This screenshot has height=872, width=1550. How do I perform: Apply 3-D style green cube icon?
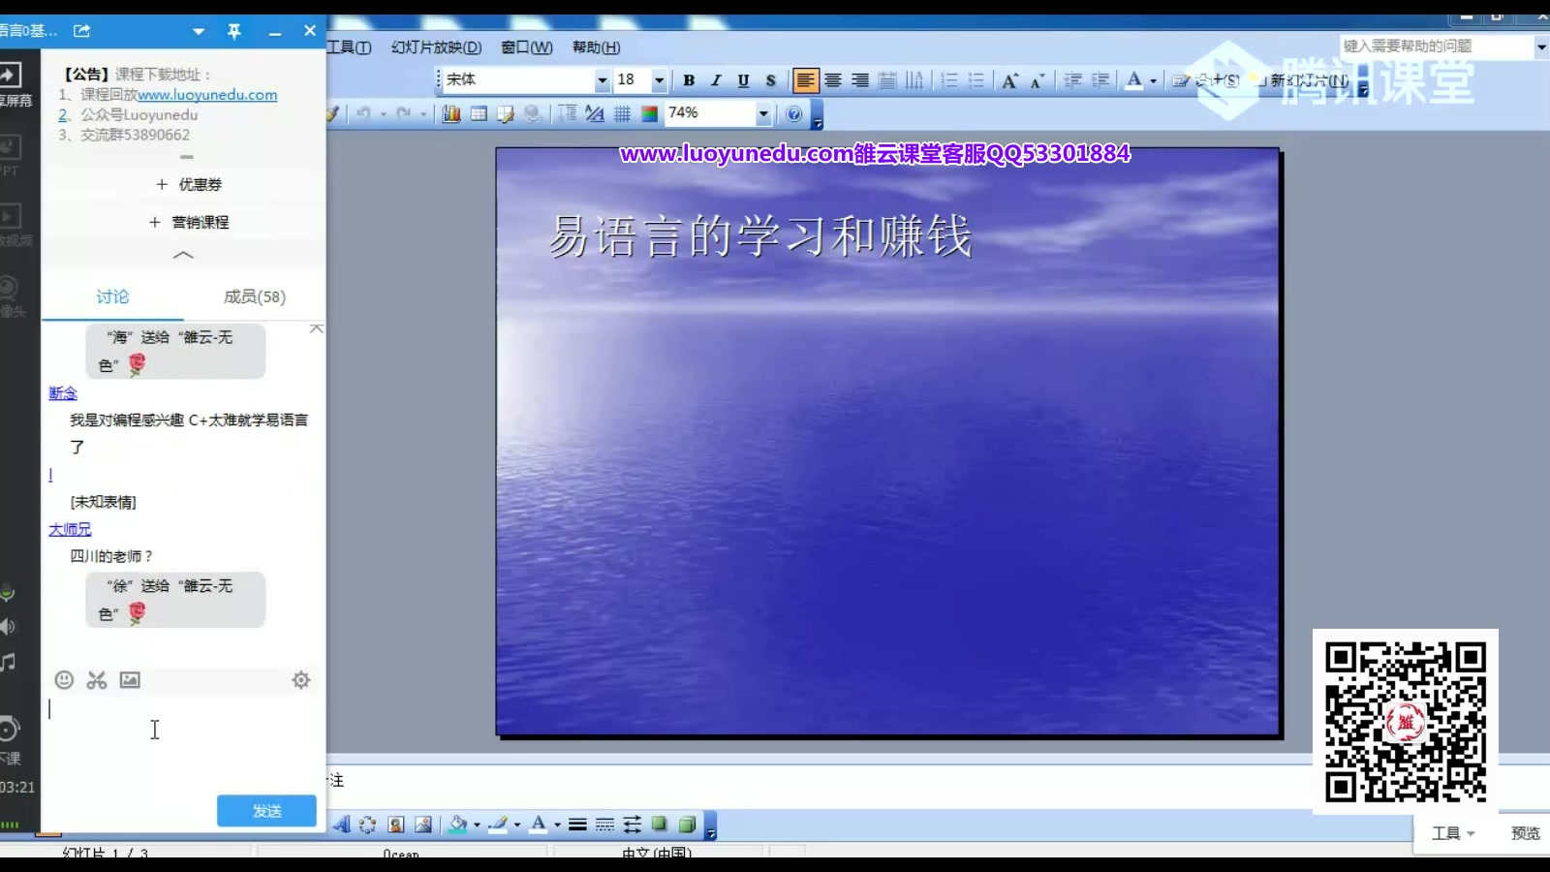[687, 825]
